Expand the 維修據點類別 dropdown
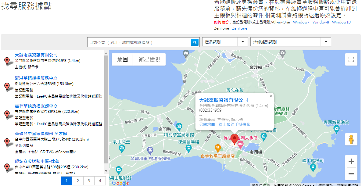This screenshot has width=362, height=186. 290,42
